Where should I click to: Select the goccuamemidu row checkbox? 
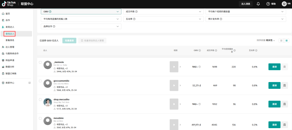[x=40, y=81]
